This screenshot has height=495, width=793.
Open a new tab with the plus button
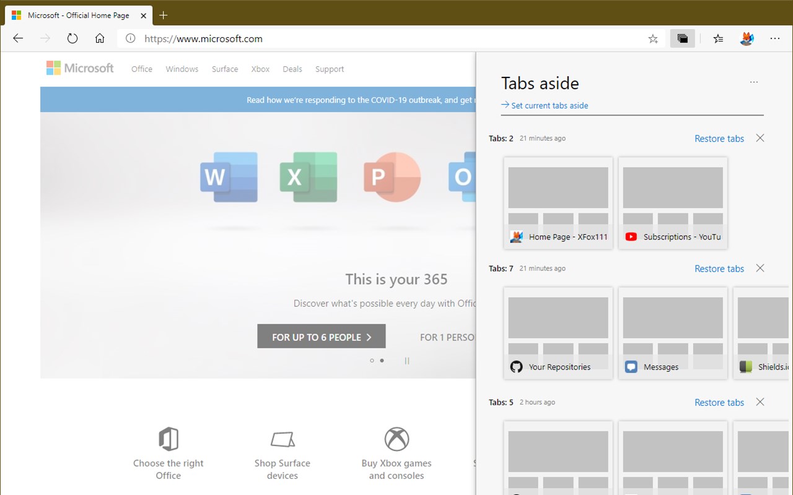pyautogui.click(x=164, y=15)
